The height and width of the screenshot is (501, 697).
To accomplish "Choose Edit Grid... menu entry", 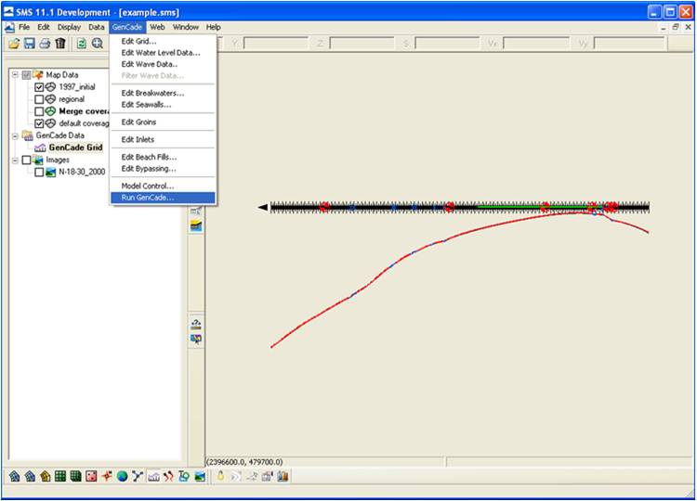I will click(163, 41).
